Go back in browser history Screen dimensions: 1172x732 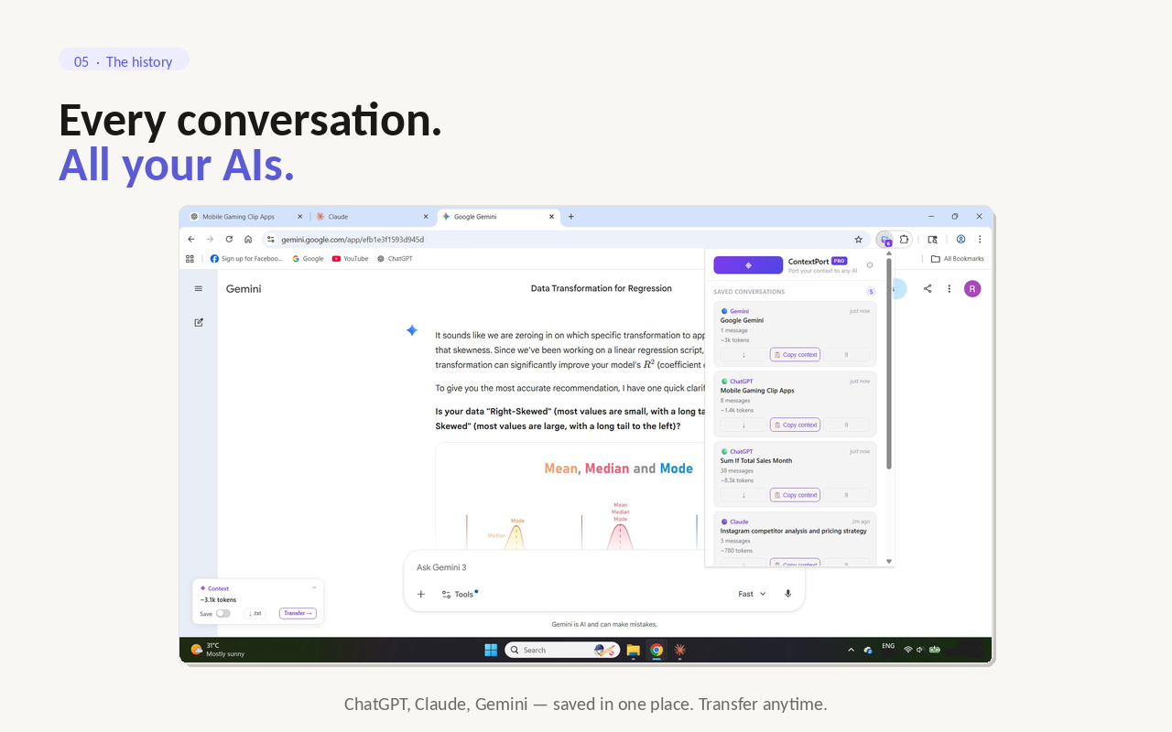point(191,239)
